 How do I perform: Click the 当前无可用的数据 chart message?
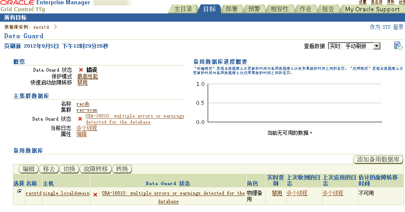click(290, 133)
